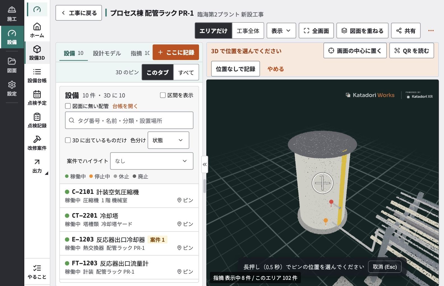Open the 施工 section in the sidebar
444x286 pixels.
pos(12,14)
